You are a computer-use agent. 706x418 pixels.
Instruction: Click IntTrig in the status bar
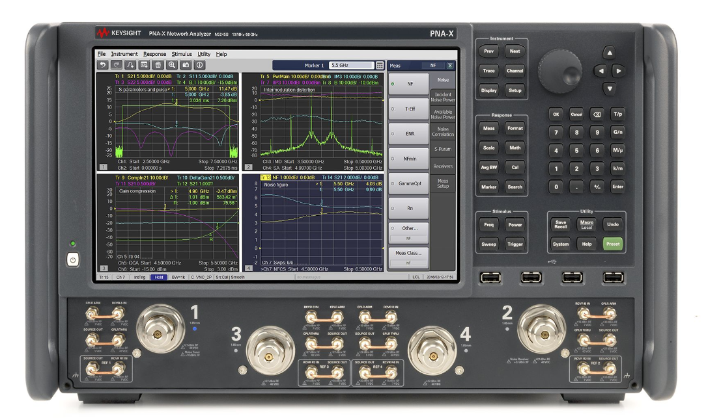[x=139, y=278]
